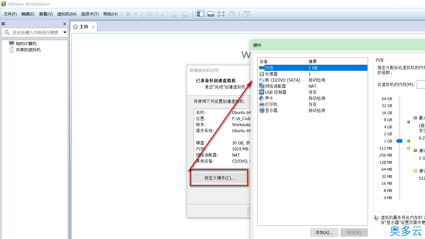This screenshot has height=239, width=425.
Task: Select the 处理器 device row
Action: [313, 74]
